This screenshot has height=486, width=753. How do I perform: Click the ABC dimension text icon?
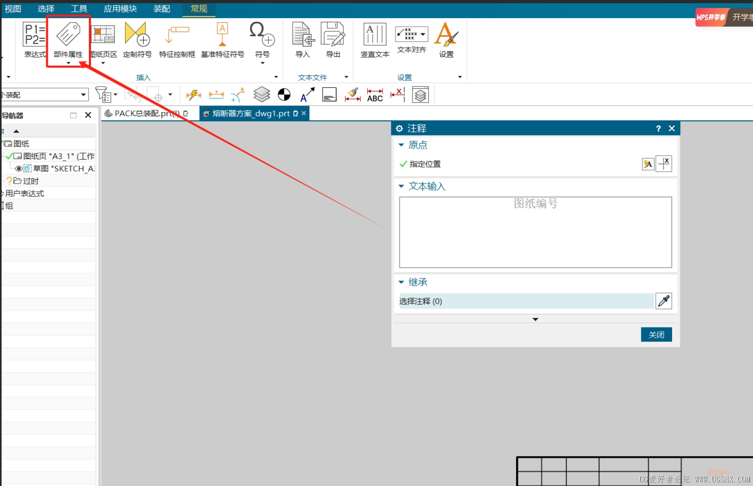[x=375, y=95]
